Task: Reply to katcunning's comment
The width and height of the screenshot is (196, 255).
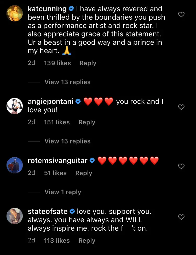Action: [88, 63]
